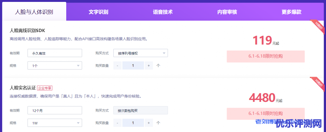Screen dimensions: 326x132
Task: Click the 119元 限时抢购 button
Action: coord(266,56)
